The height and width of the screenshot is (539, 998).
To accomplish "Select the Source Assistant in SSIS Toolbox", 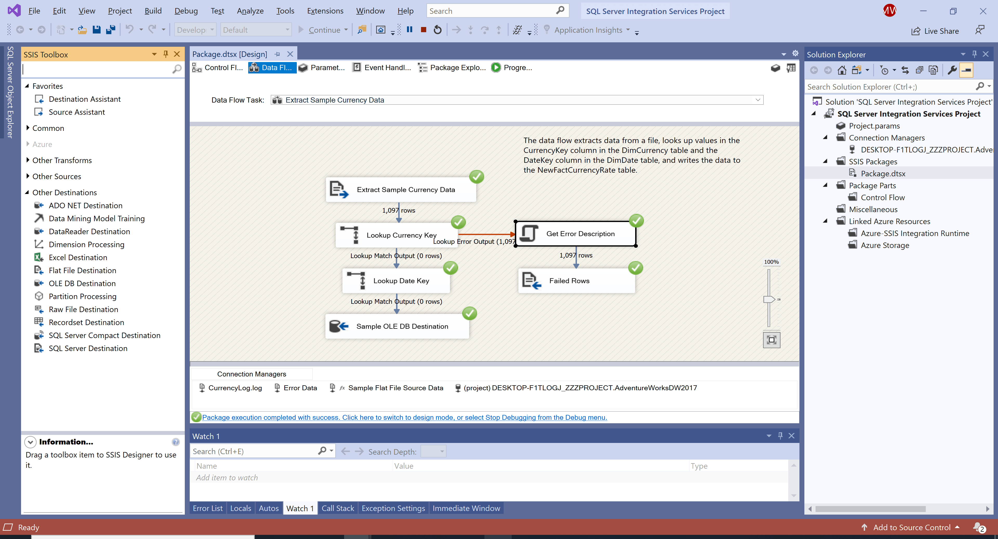I will 77,112.
